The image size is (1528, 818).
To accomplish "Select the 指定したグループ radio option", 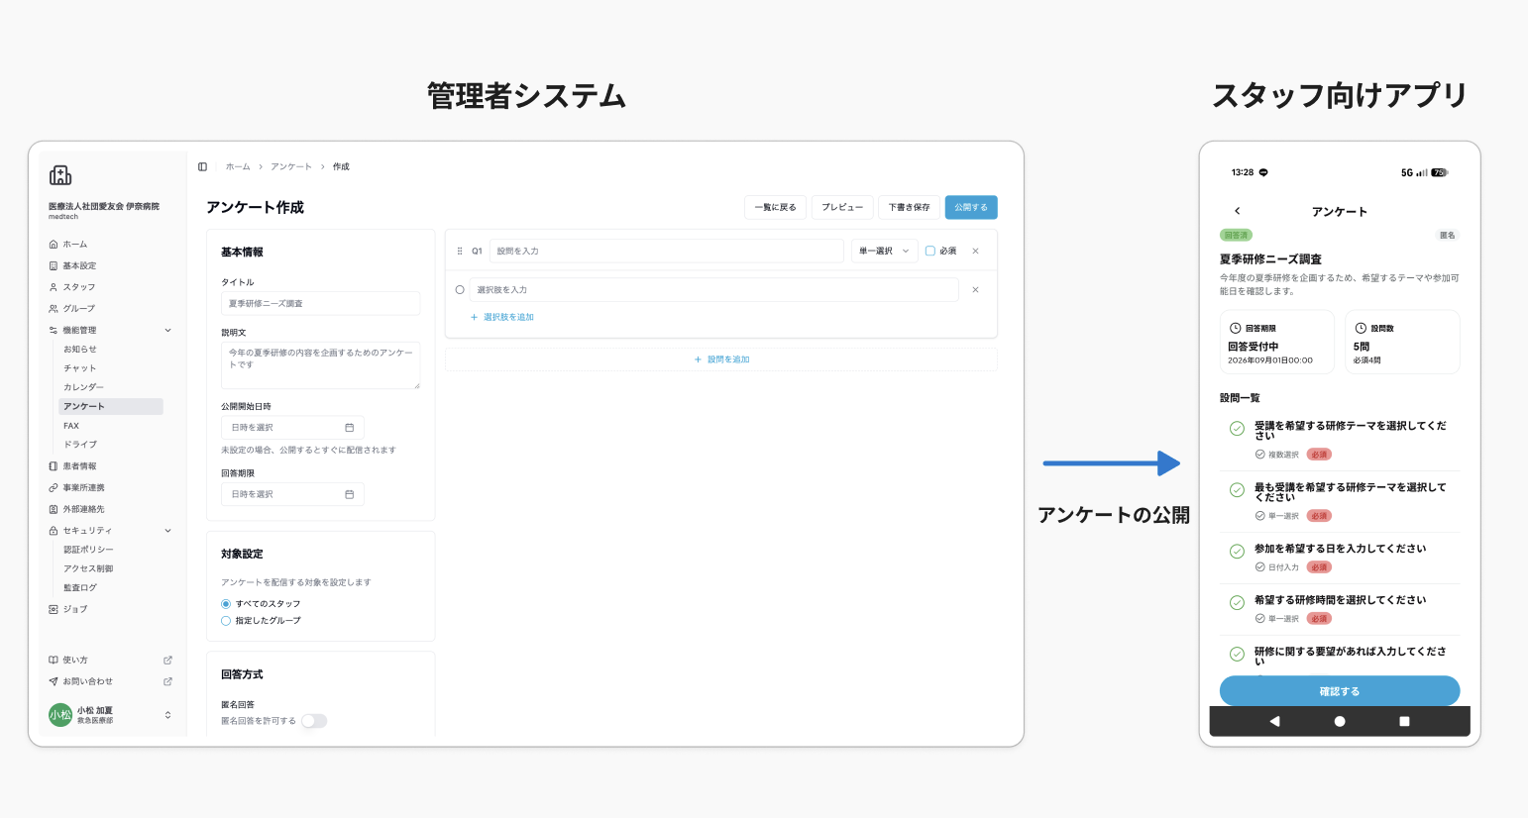I will pyautogui.click(x=226, y=621).
